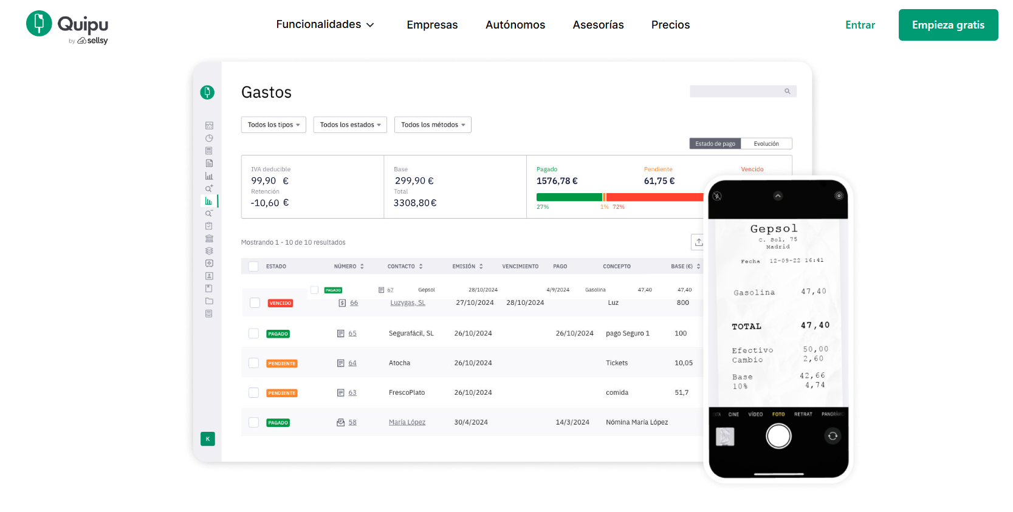1013x512 pixels.
Task: Click the magnifier with minus sidebar icon
Action: (209, 213)
